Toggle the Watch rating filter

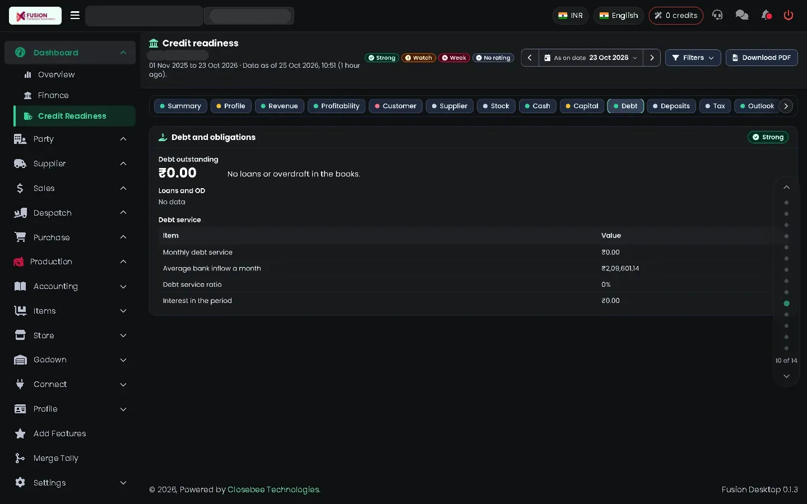pos(419,58)
